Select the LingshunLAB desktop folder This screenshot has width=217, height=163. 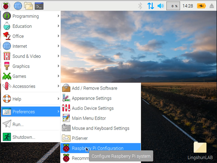200,150
